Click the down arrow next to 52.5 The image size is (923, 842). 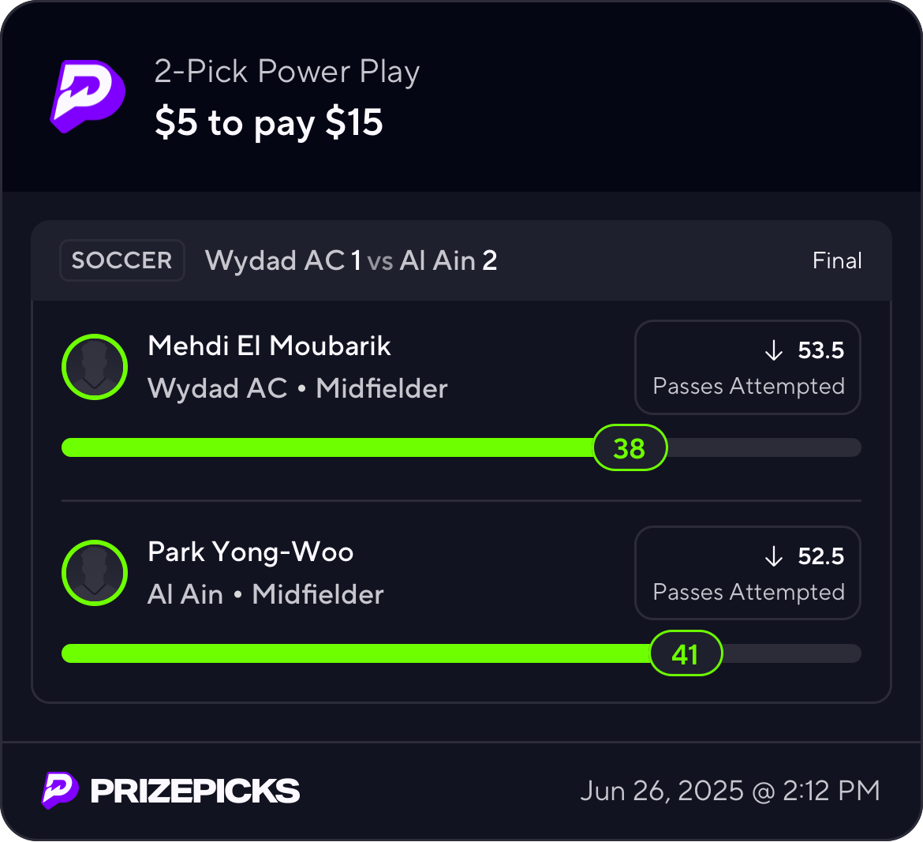773,556
